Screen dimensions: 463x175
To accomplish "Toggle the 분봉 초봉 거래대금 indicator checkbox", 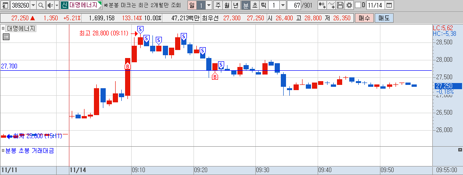I will click(x=3, y=151).
